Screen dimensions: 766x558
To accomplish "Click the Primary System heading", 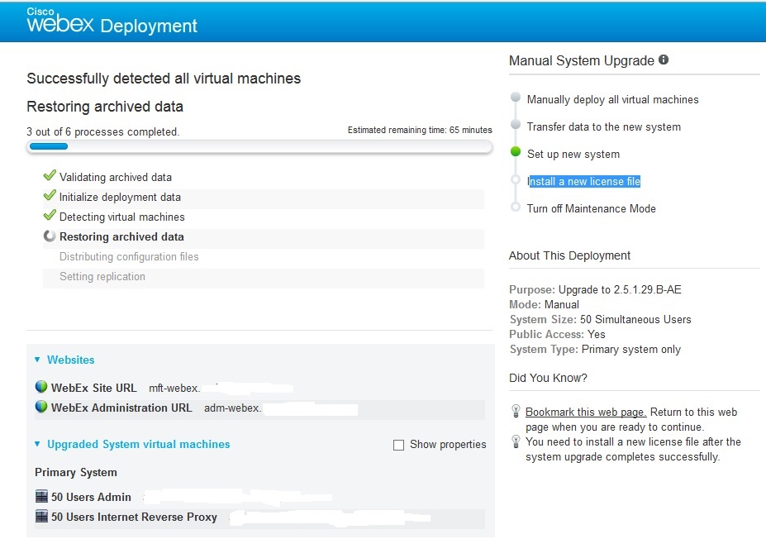I will click(x=76, y=473).
